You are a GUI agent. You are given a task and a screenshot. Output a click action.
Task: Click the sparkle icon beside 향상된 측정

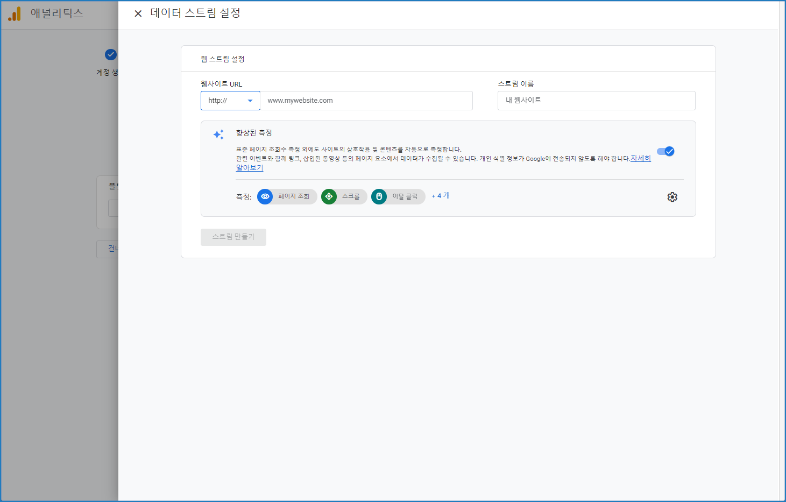point(218,135)
